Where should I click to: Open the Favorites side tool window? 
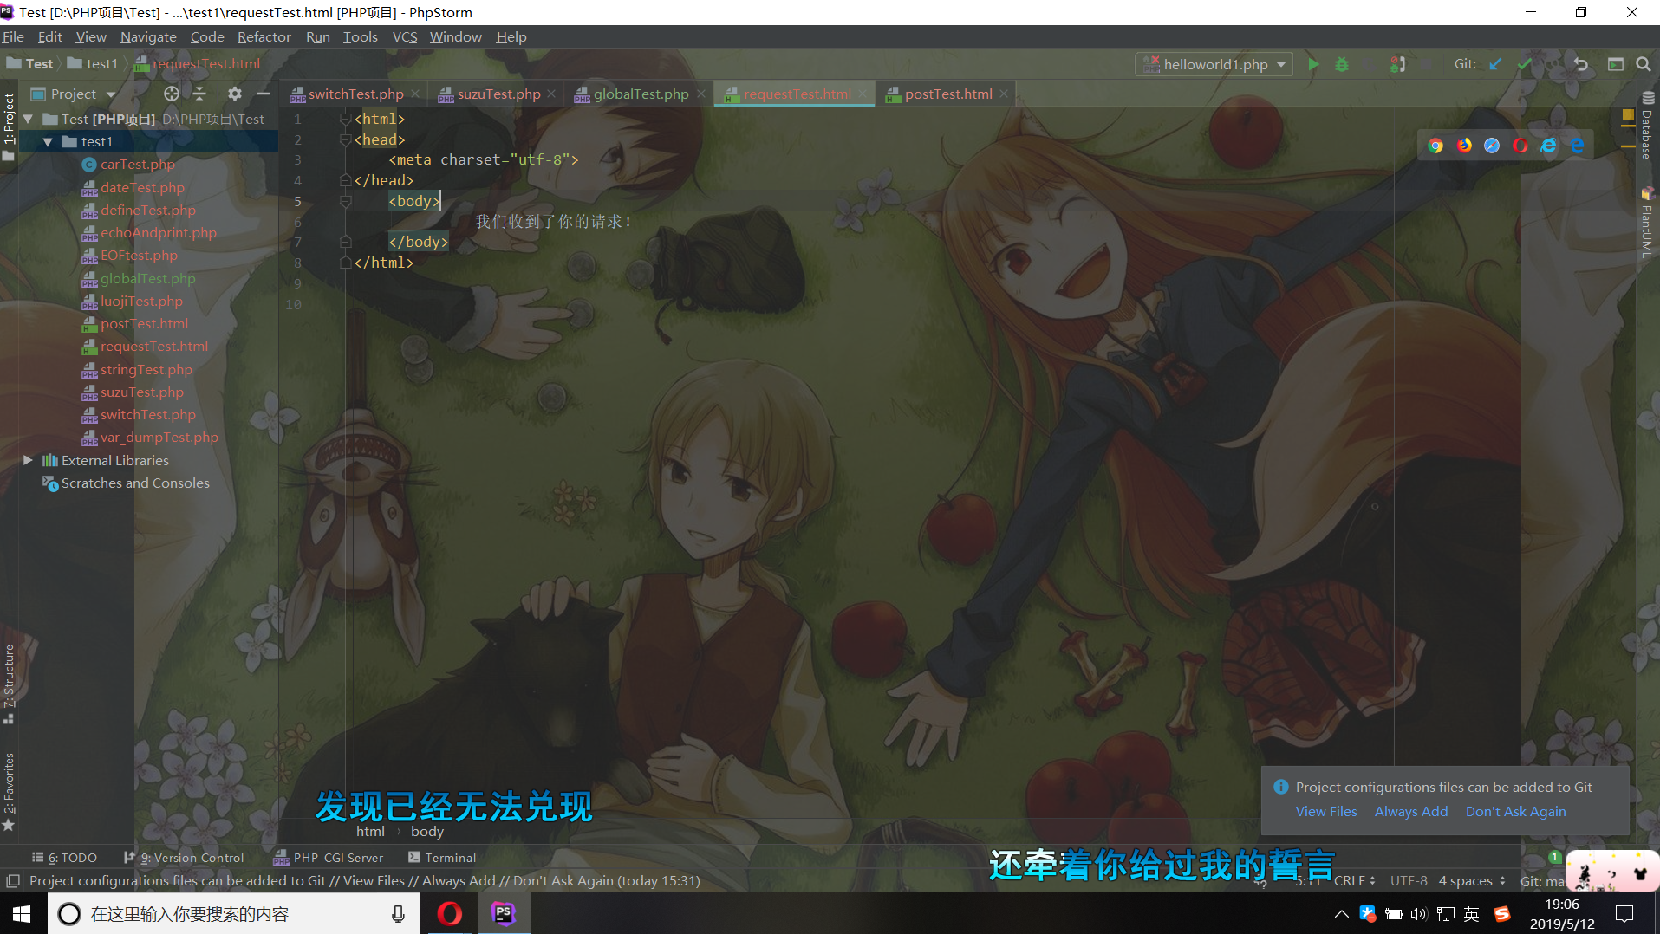pos(9,790)
